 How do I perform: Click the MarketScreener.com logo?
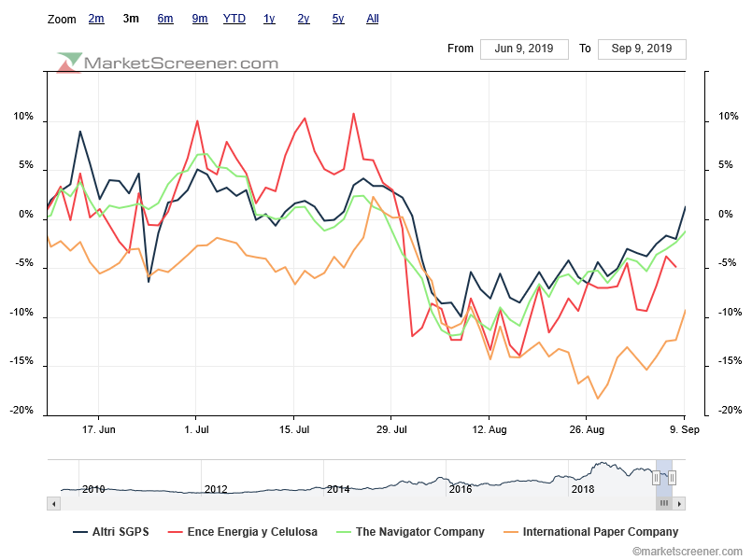pyautogui.click(x=167, y=63)
